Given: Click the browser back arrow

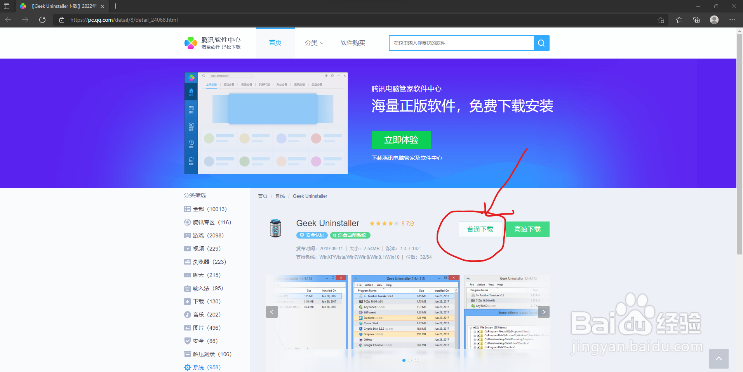Looking at the screenshot, I should click(x=8, y=20).
